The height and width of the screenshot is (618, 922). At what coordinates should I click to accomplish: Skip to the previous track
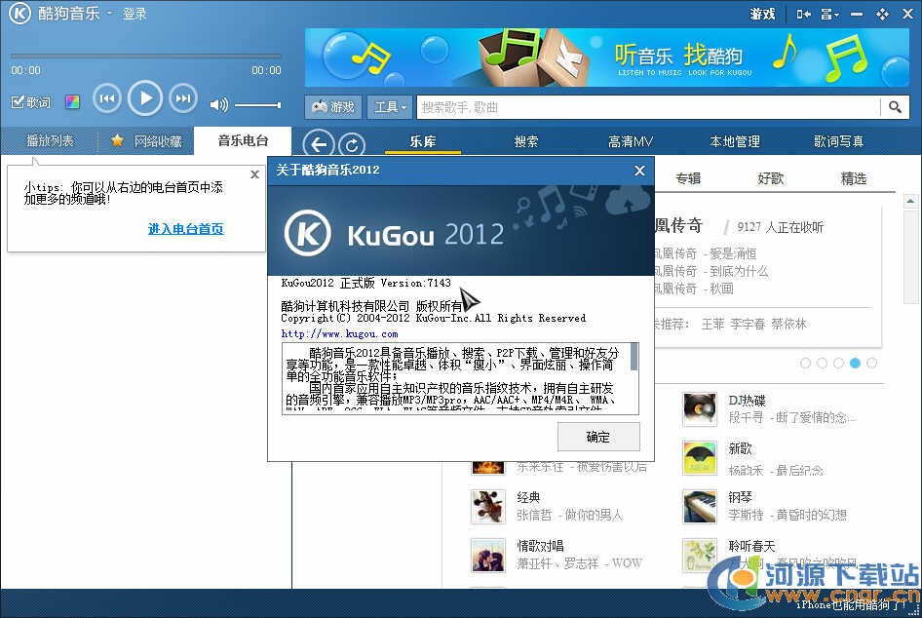click(106, 97)
